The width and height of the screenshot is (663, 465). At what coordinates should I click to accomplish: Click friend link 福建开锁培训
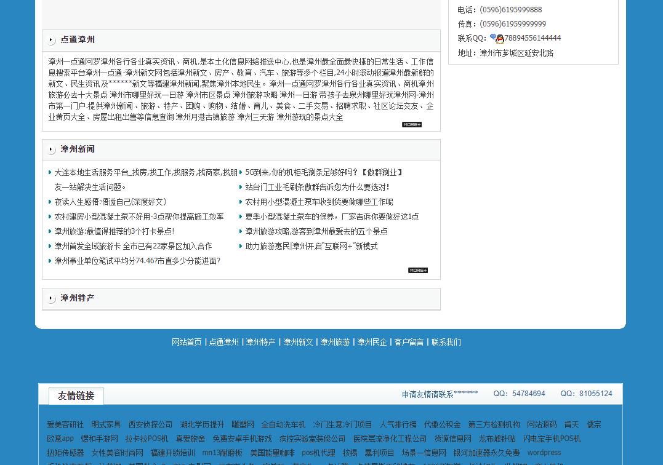click(172, 453)
